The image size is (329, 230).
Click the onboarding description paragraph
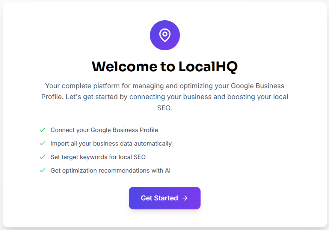pyautogui.click(x=164, y=96)
